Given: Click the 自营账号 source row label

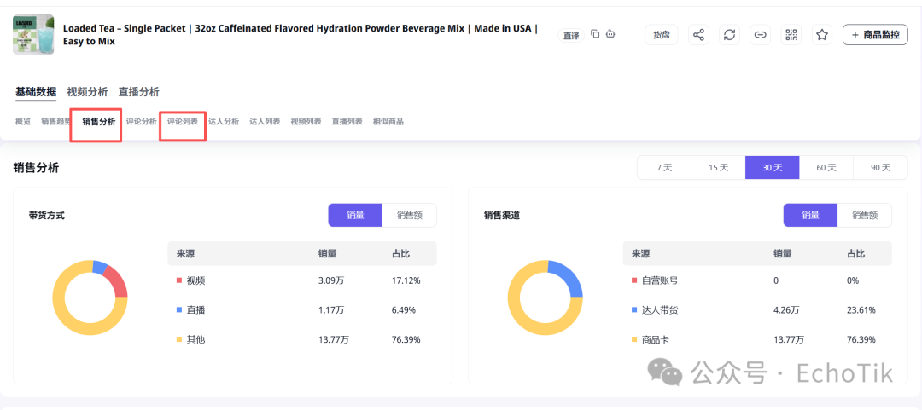Looking at the screenshot, I should pos(660,280).
